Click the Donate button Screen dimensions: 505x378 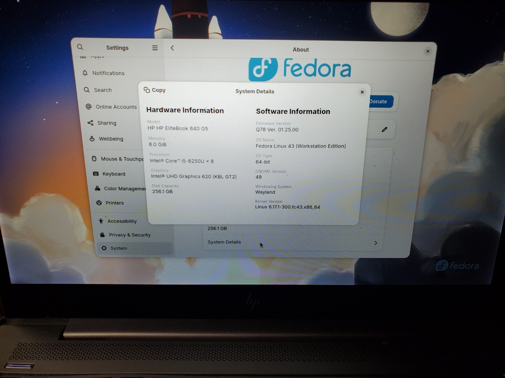(x=380, y=101)
